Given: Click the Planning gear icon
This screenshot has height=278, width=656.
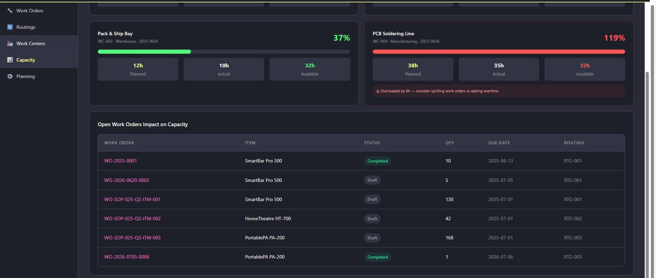Looking at the screenshot, I should click(x=10, y=76).
